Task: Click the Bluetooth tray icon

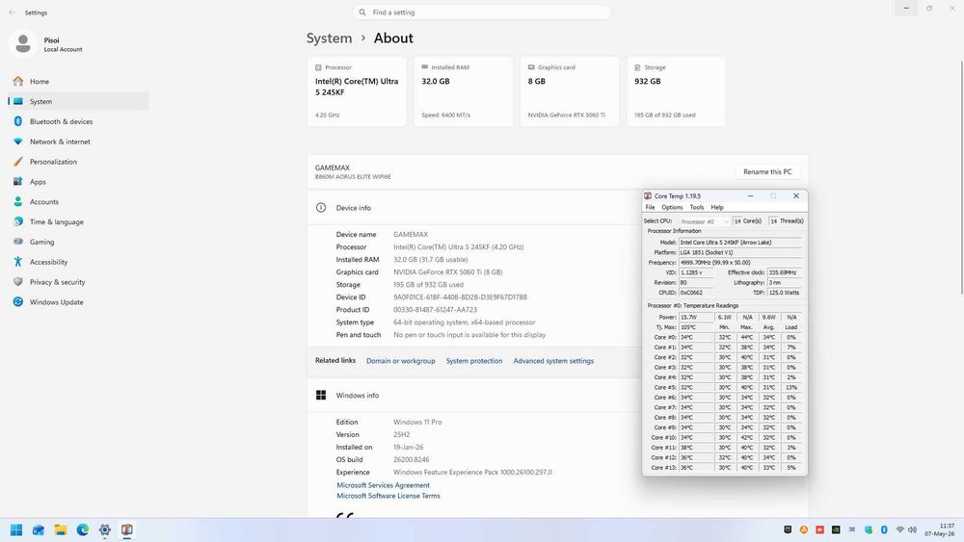Action: [884, 529]
